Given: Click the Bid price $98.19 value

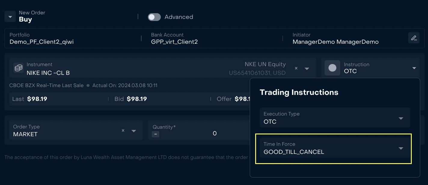Looking at the screenshot, I should pos(137,99).
